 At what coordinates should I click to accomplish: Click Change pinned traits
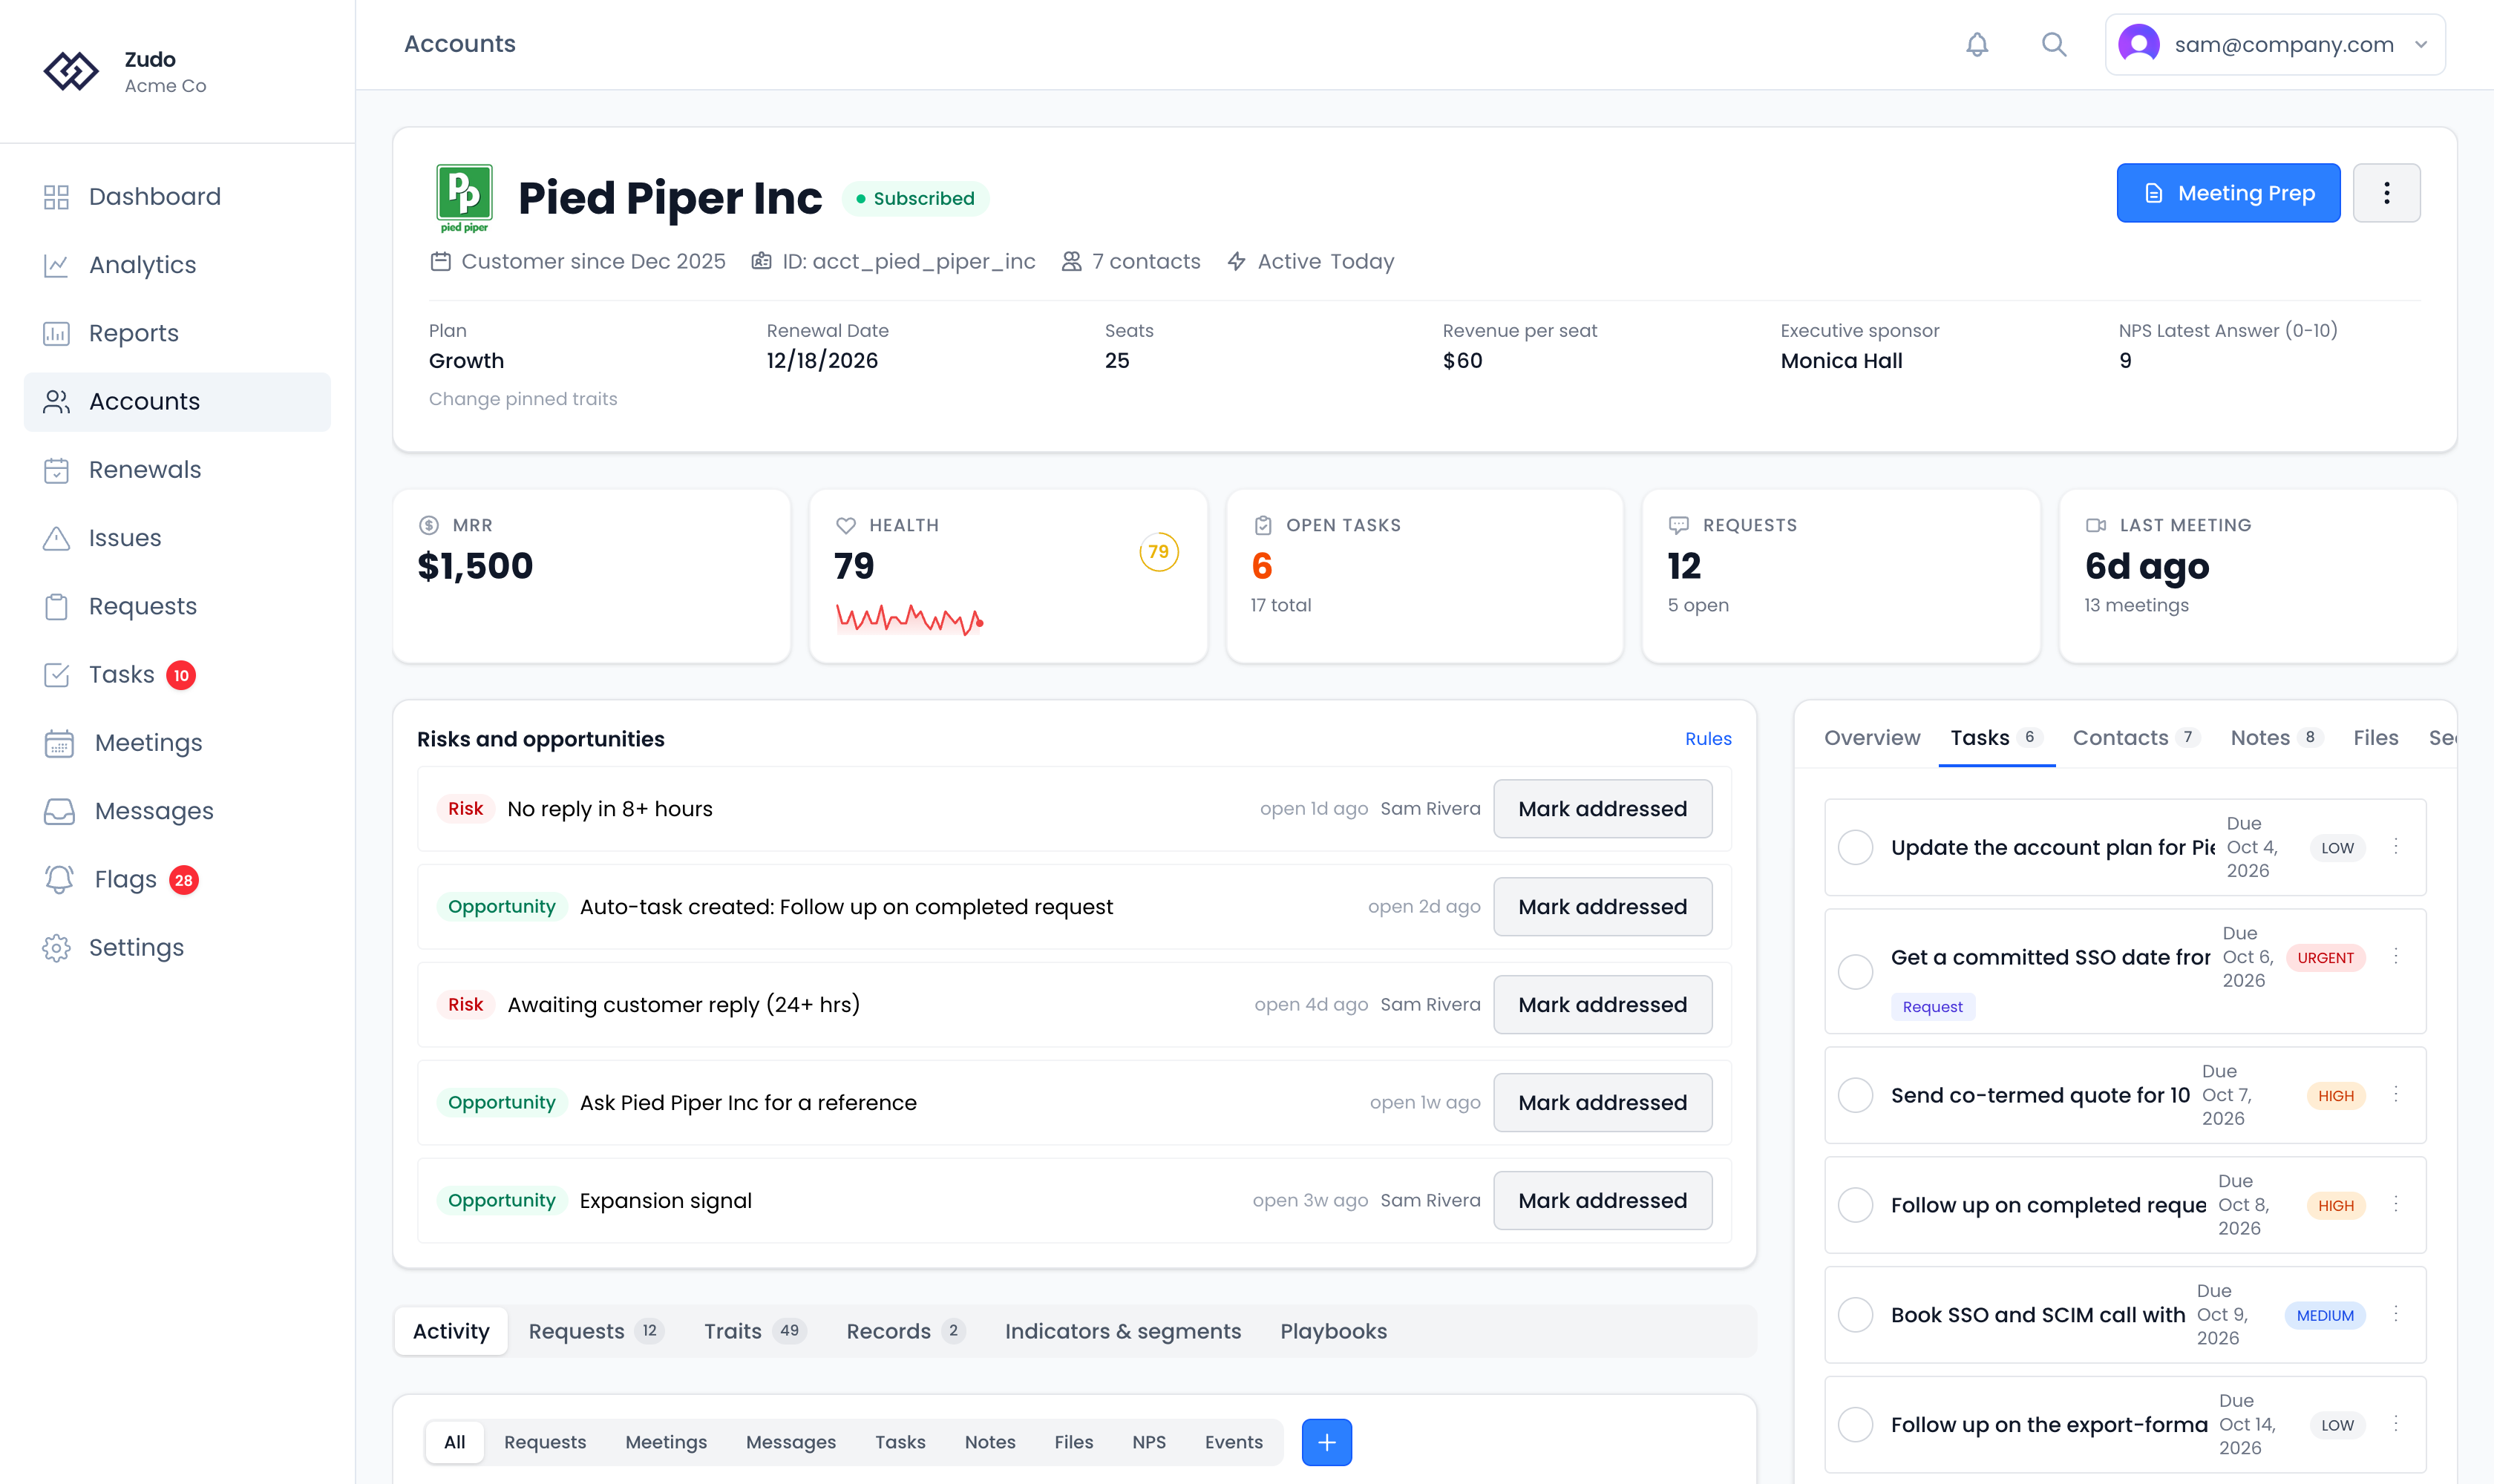tap(523, 399)
